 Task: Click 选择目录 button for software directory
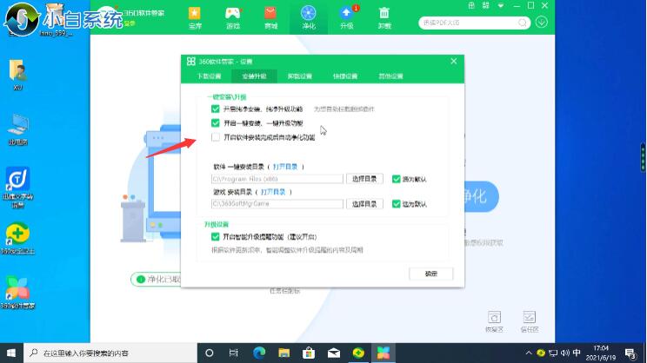[x=364, y=179]
